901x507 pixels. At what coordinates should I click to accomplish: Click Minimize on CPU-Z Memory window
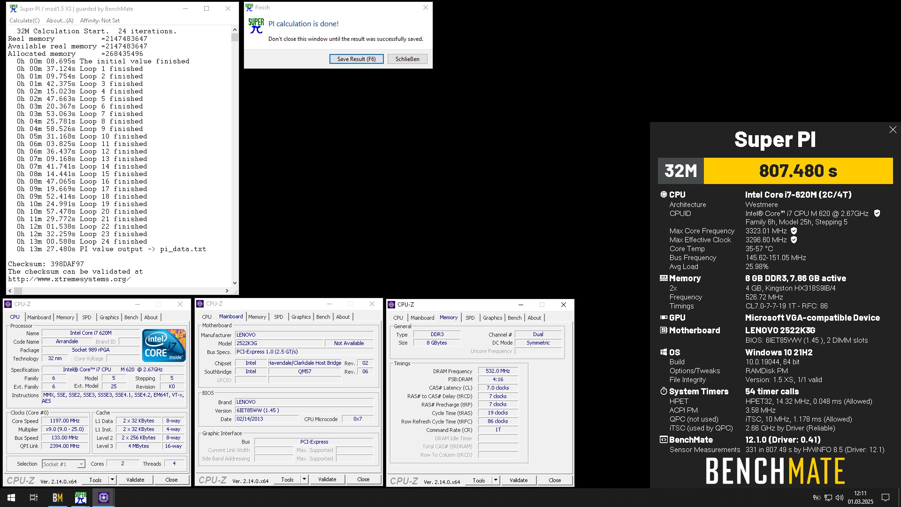(520, 305)
